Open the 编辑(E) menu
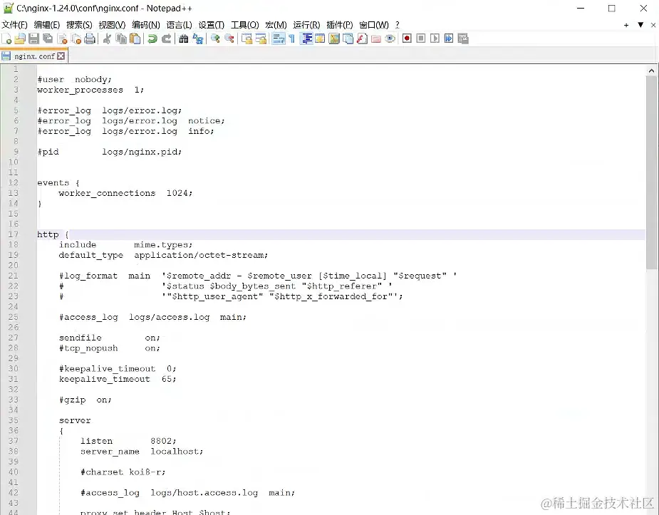This screenshot has height=515, width=659. point(46,25)
